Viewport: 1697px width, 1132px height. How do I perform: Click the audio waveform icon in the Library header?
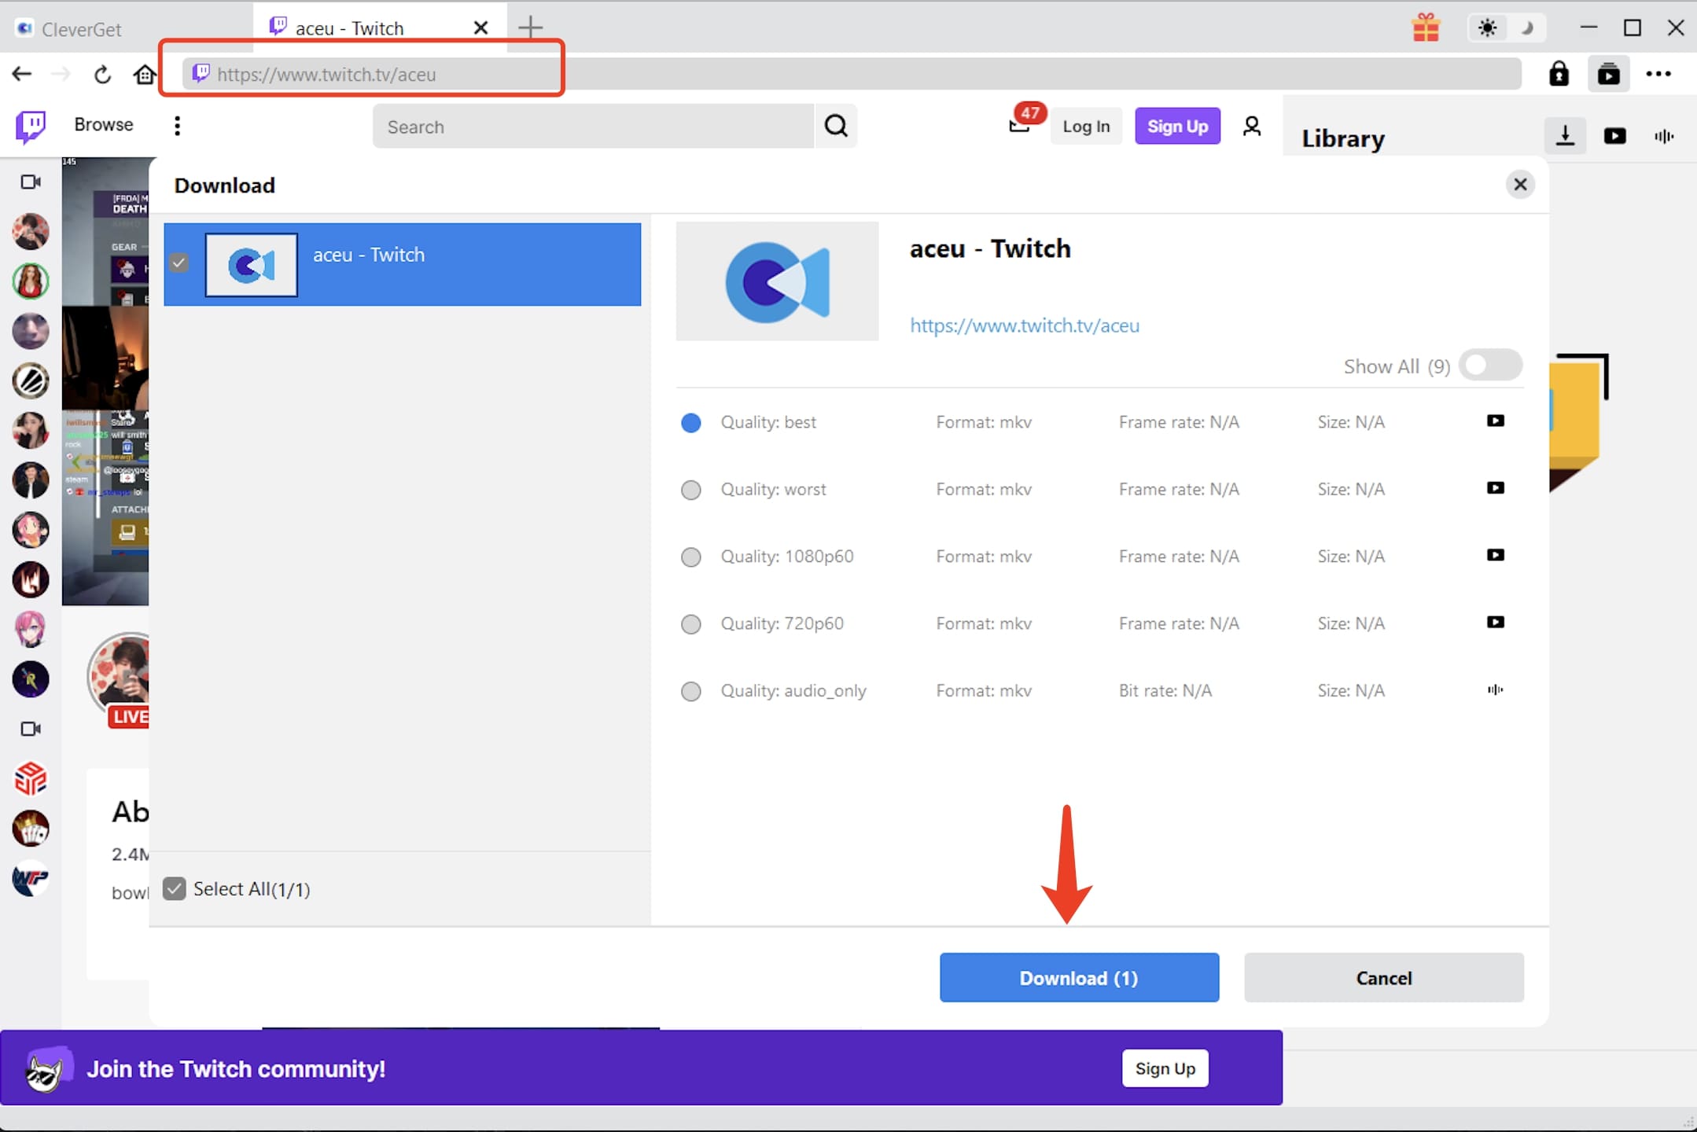coord(1664,135)
